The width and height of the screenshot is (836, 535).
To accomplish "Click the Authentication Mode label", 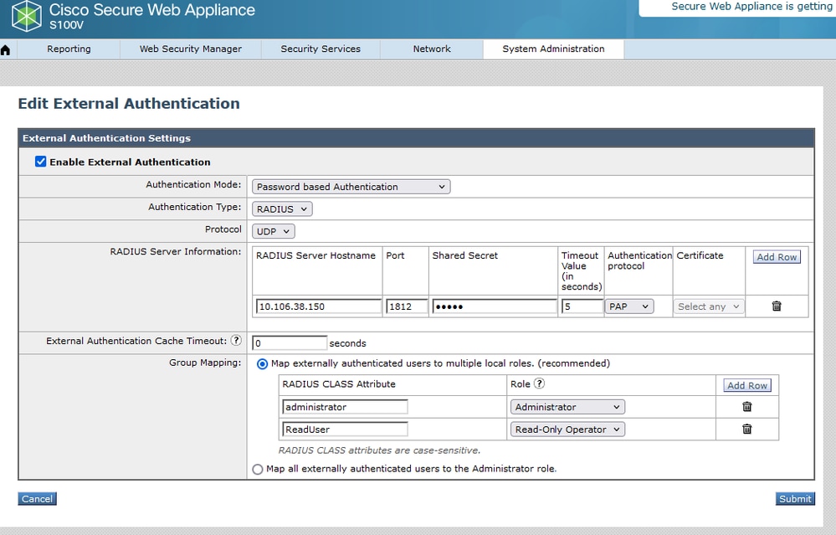I will tap(193, 184).
